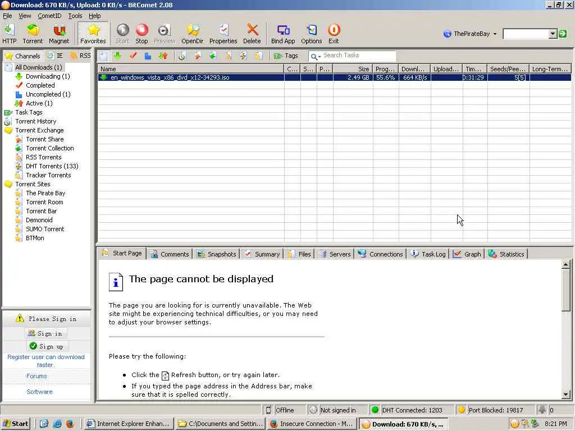The width and height of the screenshot is (575, 431).
Task: Open task Properties from the toolbar
Action: [223, 34]
